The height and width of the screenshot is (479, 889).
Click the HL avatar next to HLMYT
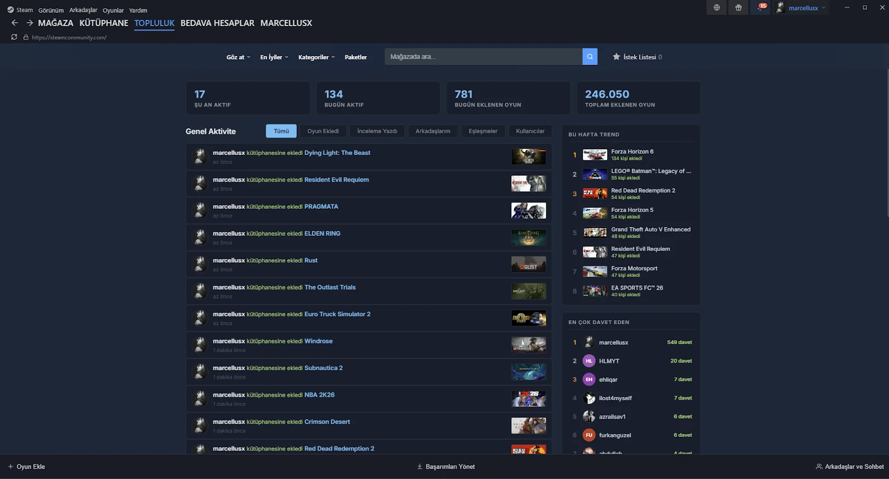click(589, 361)
